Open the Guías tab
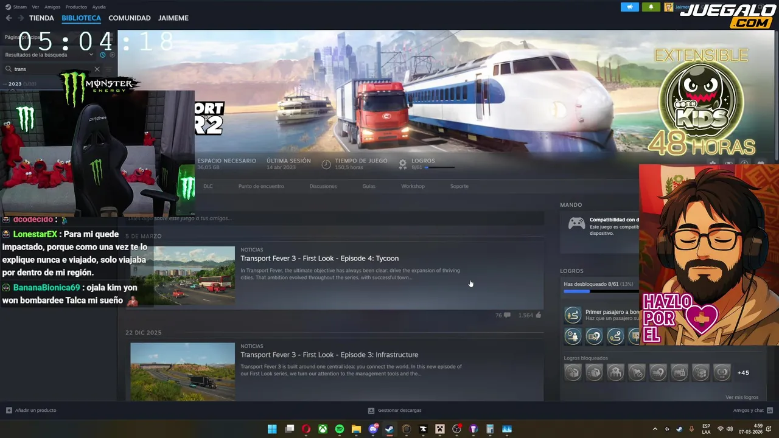779x438 pixels. click(x=369, y=186)
